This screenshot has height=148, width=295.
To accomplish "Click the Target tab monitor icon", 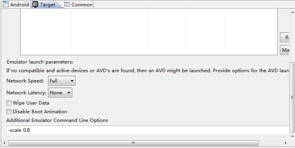I will pyautogui.click(x=35, y=4).
